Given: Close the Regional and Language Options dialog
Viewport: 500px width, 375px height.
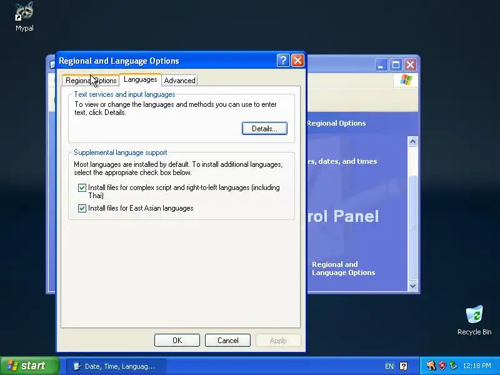Looking at the screenshot, I should (298, 60).
